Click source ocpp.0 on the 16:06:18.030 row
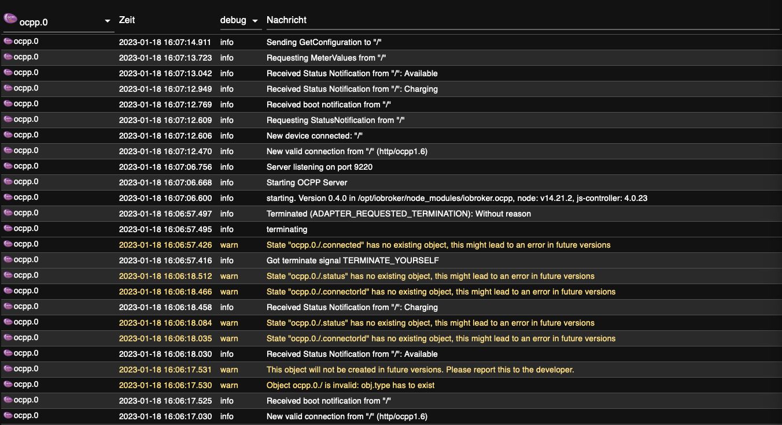 coord(26,353)
